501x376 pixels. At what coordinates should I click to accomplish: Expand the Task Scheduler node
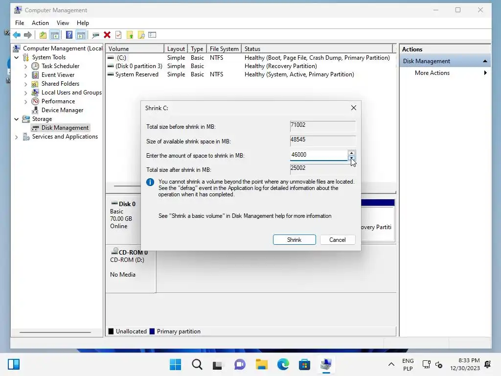[x=25, y=66]
